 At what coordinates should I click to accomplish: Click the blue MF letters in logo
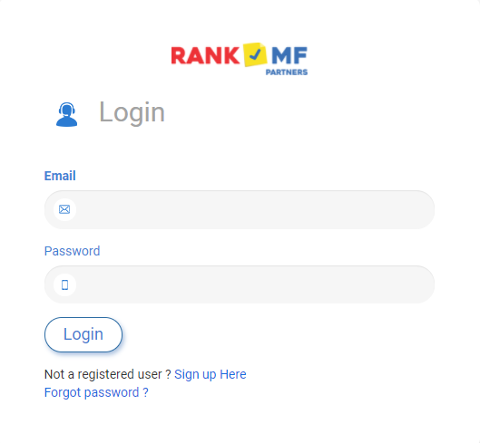point(289,55)
